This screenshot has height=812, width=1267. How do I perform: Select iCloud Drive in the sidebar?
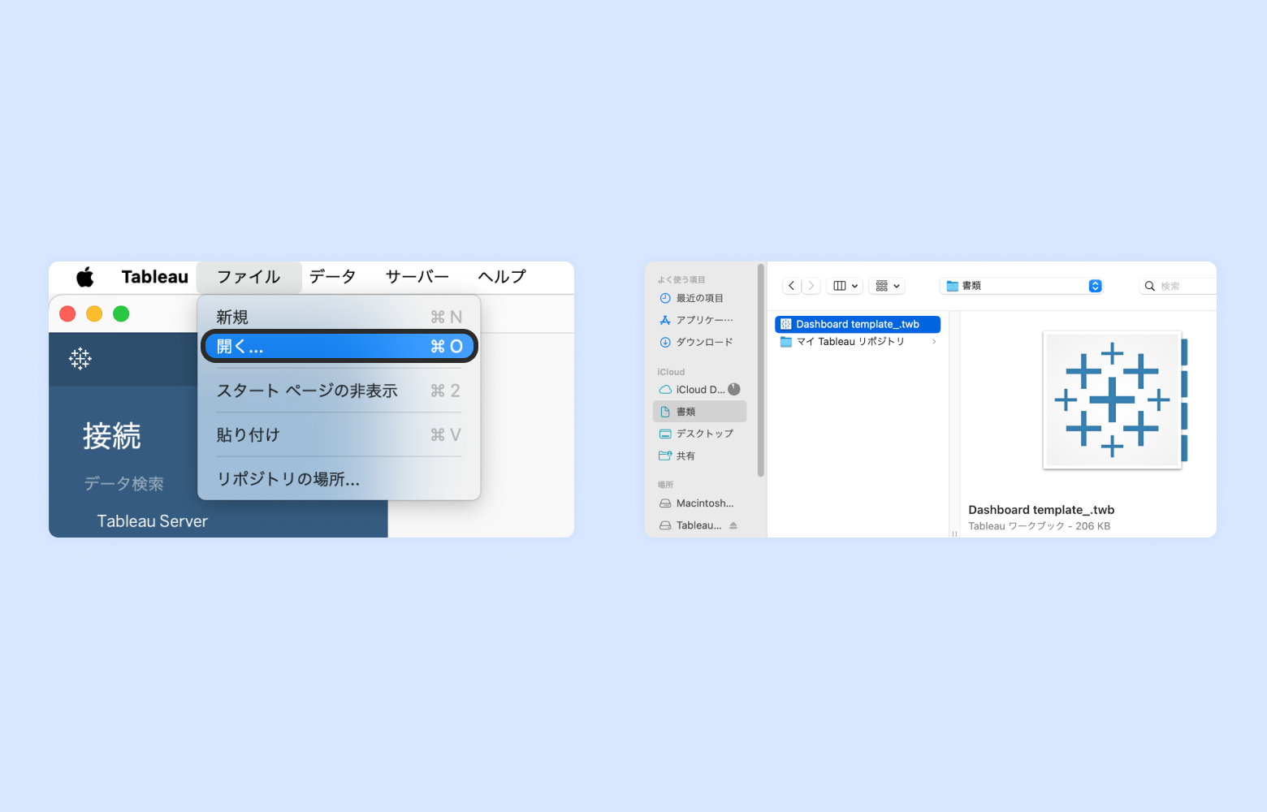tap(699, 390)
